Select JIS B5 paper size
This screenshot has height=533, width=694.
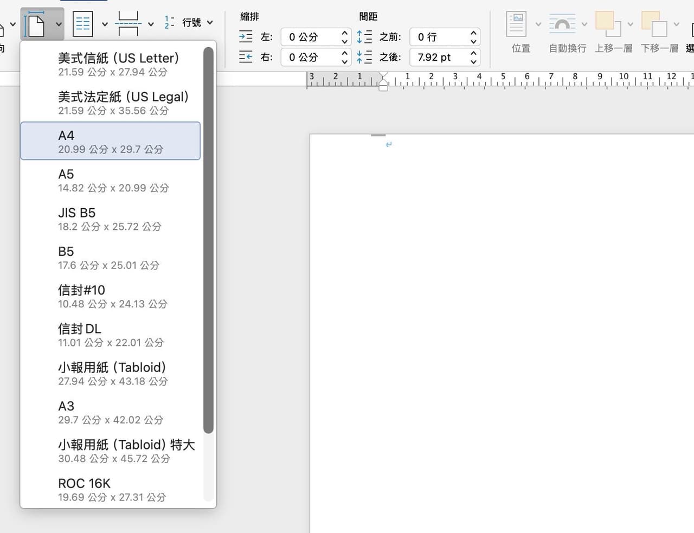tap(111, 219)
